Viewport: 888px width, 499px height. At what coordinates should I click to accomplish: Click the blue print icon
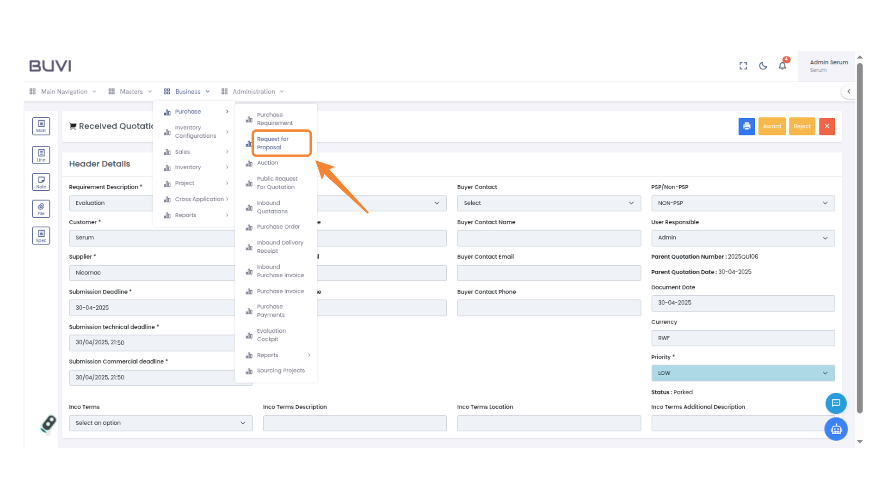[746, 126]
